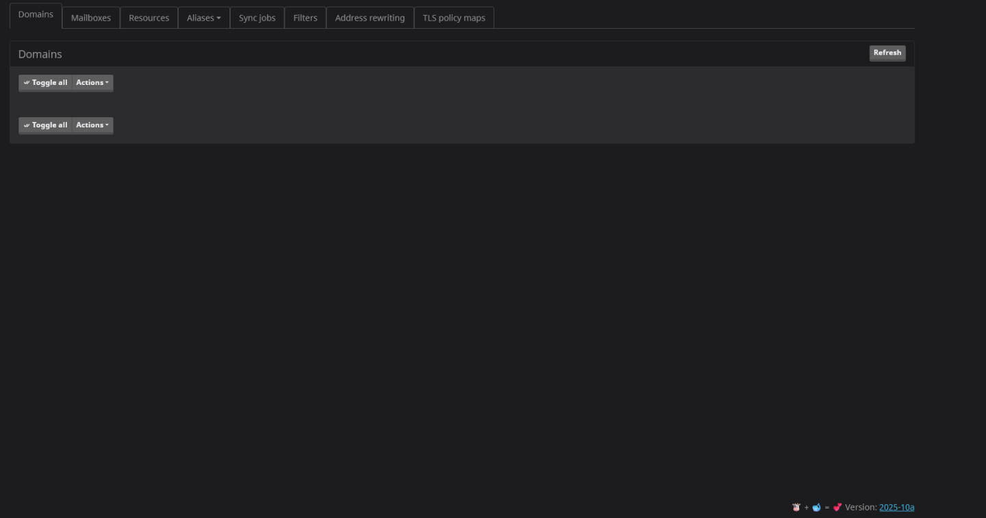Image resolution: width=986 pixels, height=518 pixels.
Task: Open the Address rewriting tab
Action: coord(370,18)
